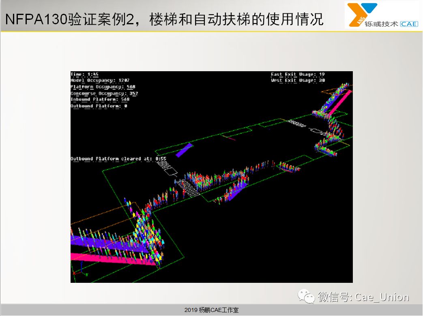Select the Outbound Platform: 0 line
This screenshot has height=316, width=423.
coord(99,106)
